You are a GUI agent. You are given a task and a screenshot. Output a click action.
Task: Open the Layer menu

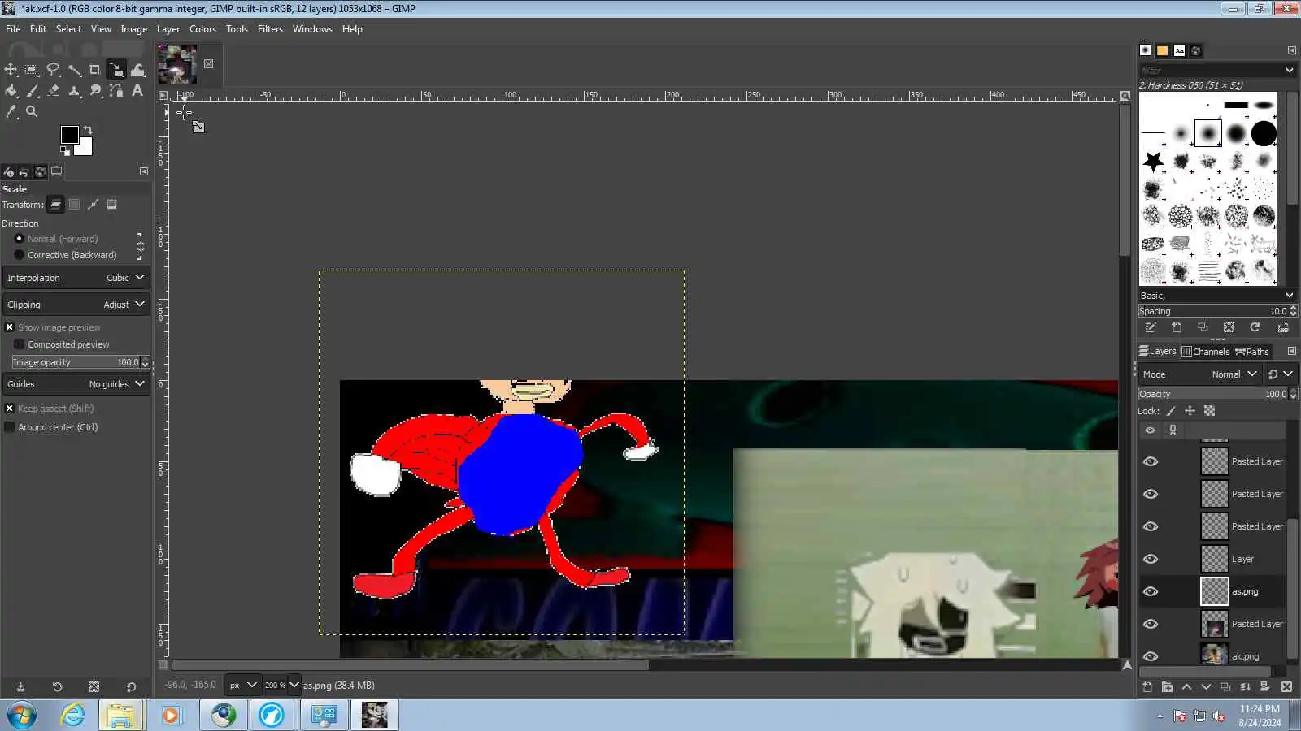coord(168,29)
